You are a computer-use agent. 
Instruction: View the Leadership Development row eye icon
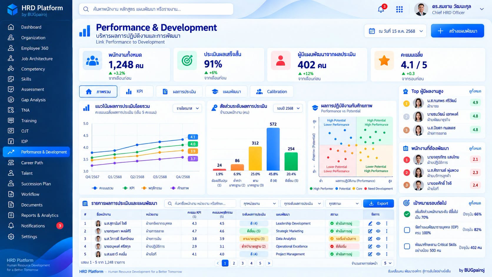(x=378, y=223)
